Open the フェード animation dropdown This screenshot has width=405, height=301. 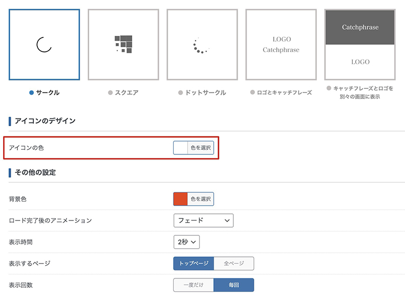pyautogui.click(x=204, y=220)
